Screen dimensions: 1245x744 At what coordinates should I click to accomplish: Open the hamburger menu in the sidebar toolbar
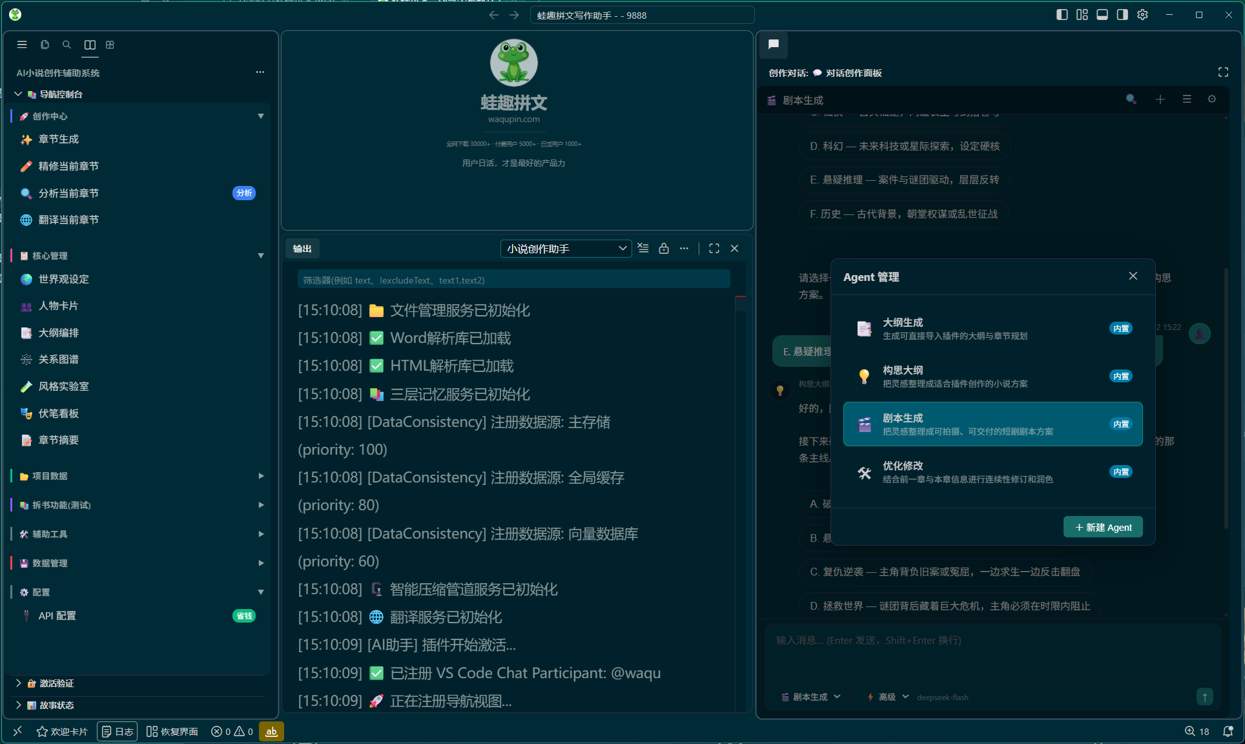pyautogui.click(x=22, y=45)
